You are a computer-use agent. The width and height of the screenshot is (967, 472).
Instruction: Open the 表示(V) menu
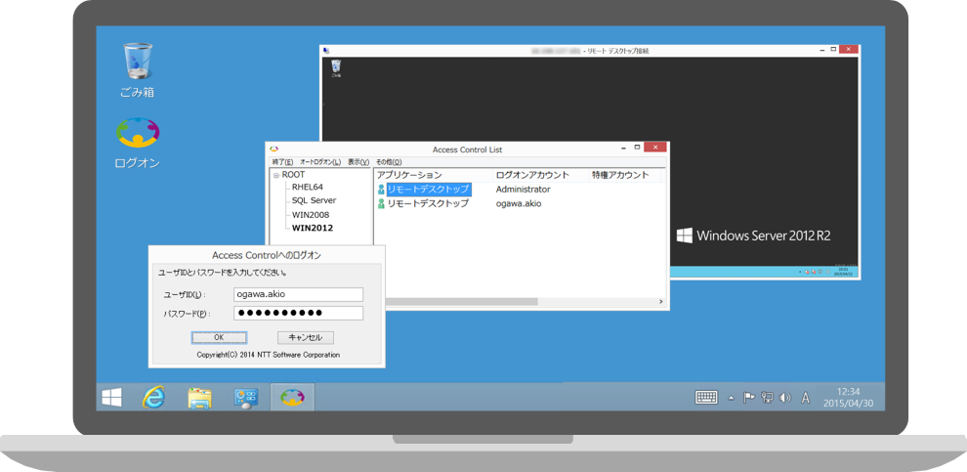[x=358, y=161]
